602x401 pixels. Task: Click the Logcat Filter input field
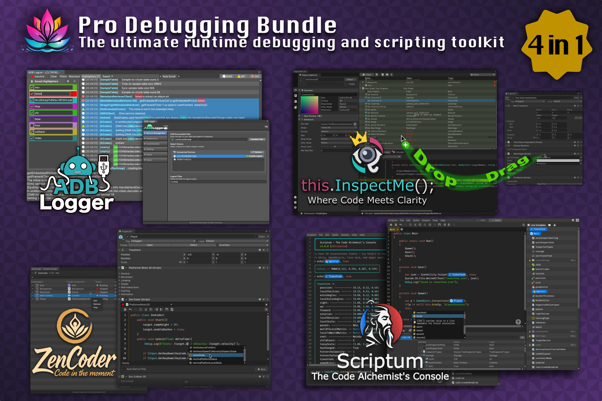(218, 182)
